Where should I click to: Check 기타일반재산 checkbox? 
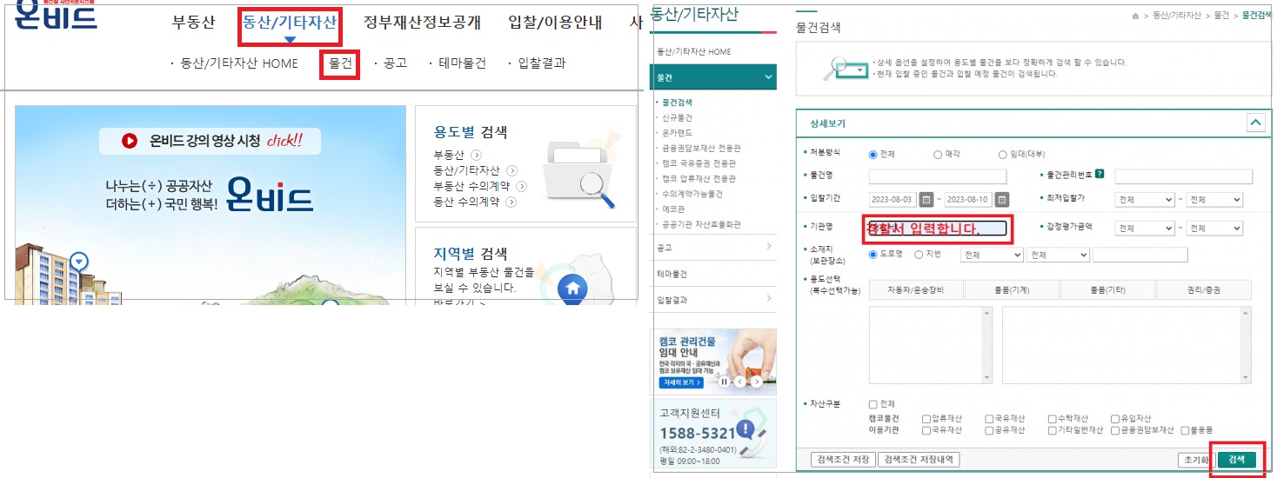[1053, 430]
